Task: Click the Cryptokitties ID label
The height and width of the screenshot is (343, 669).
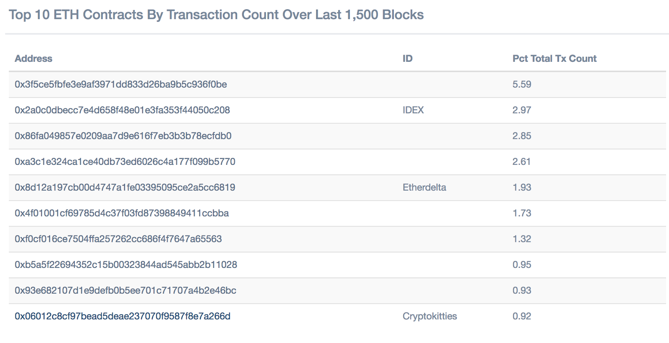Action: click(x=429, y=316)
